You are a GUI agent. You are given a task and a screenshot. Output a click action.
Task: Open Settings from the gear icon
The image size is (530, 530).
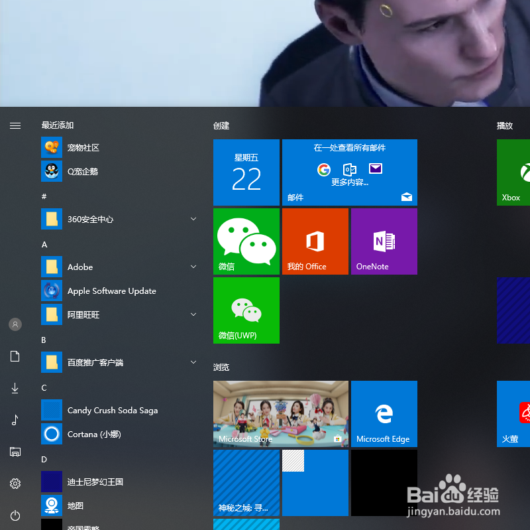click(15, 484)
